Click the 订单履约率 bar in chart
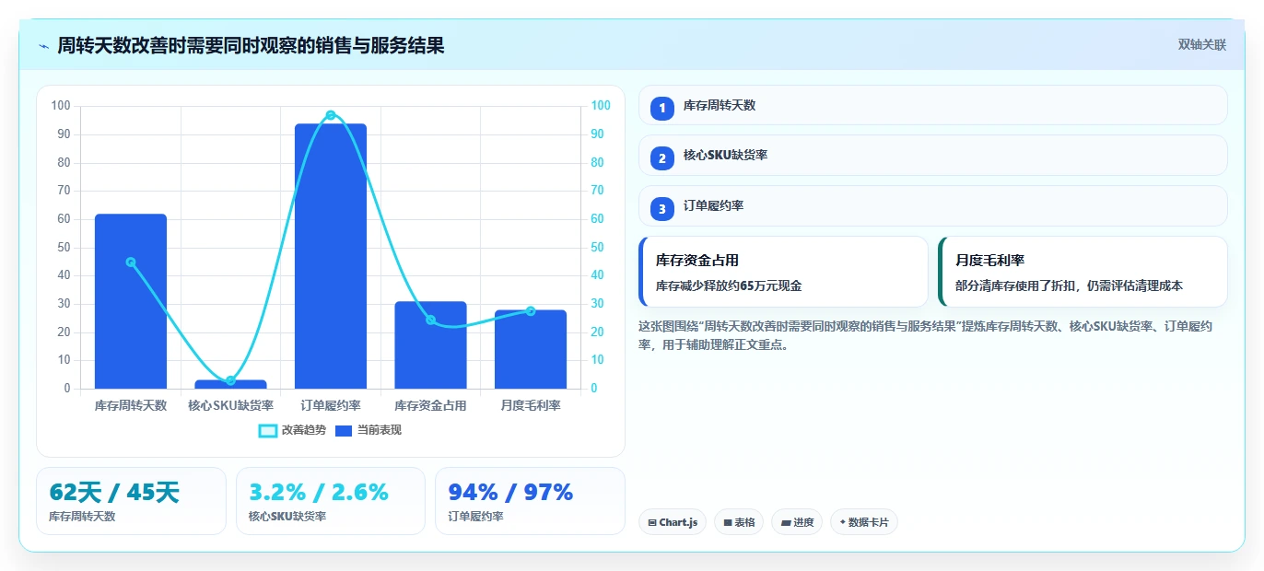 [x=331, y=256]
